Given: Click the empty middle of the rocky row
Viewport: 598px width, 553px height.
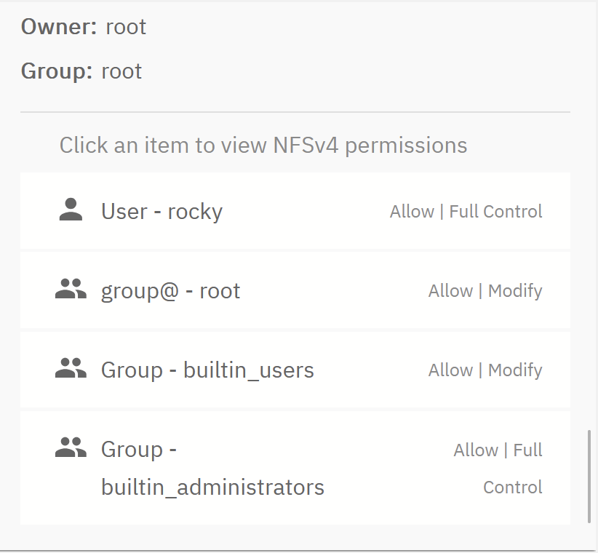Looking at the screenshot, I should (x=306, y=212).
